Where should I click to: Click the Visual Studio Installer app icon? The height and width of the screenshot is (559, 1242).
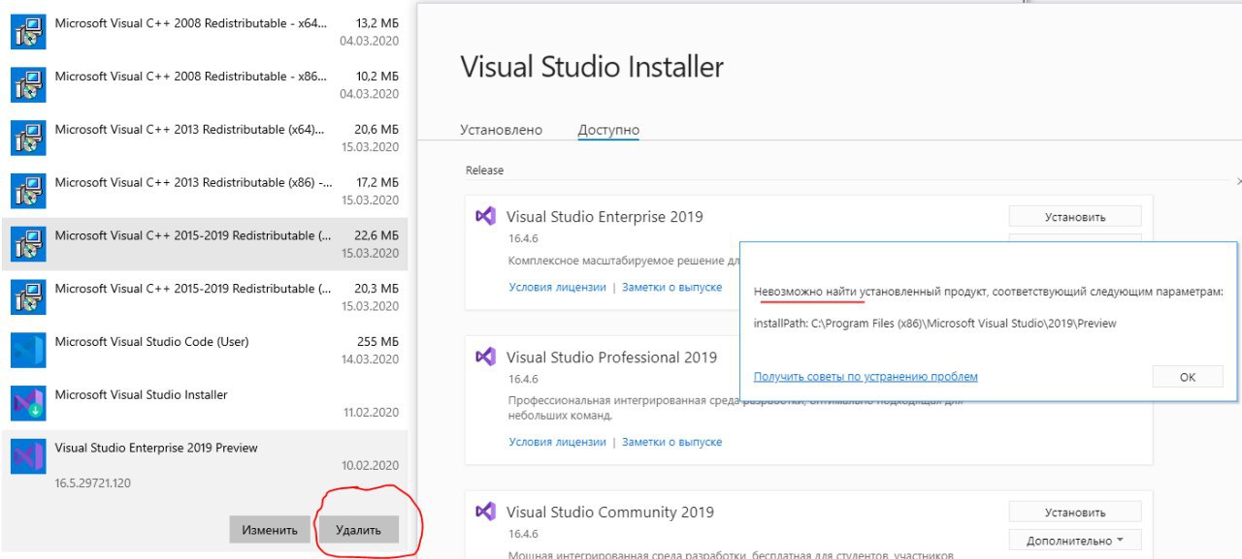tap(27, 403)
